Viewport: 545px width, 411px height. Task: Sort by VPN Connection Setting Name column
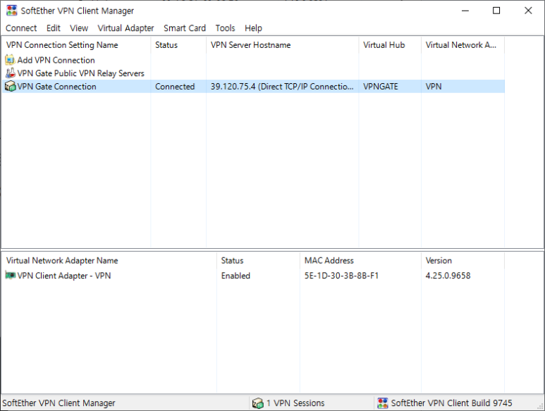pyautogui.click(x=76, y=45)
